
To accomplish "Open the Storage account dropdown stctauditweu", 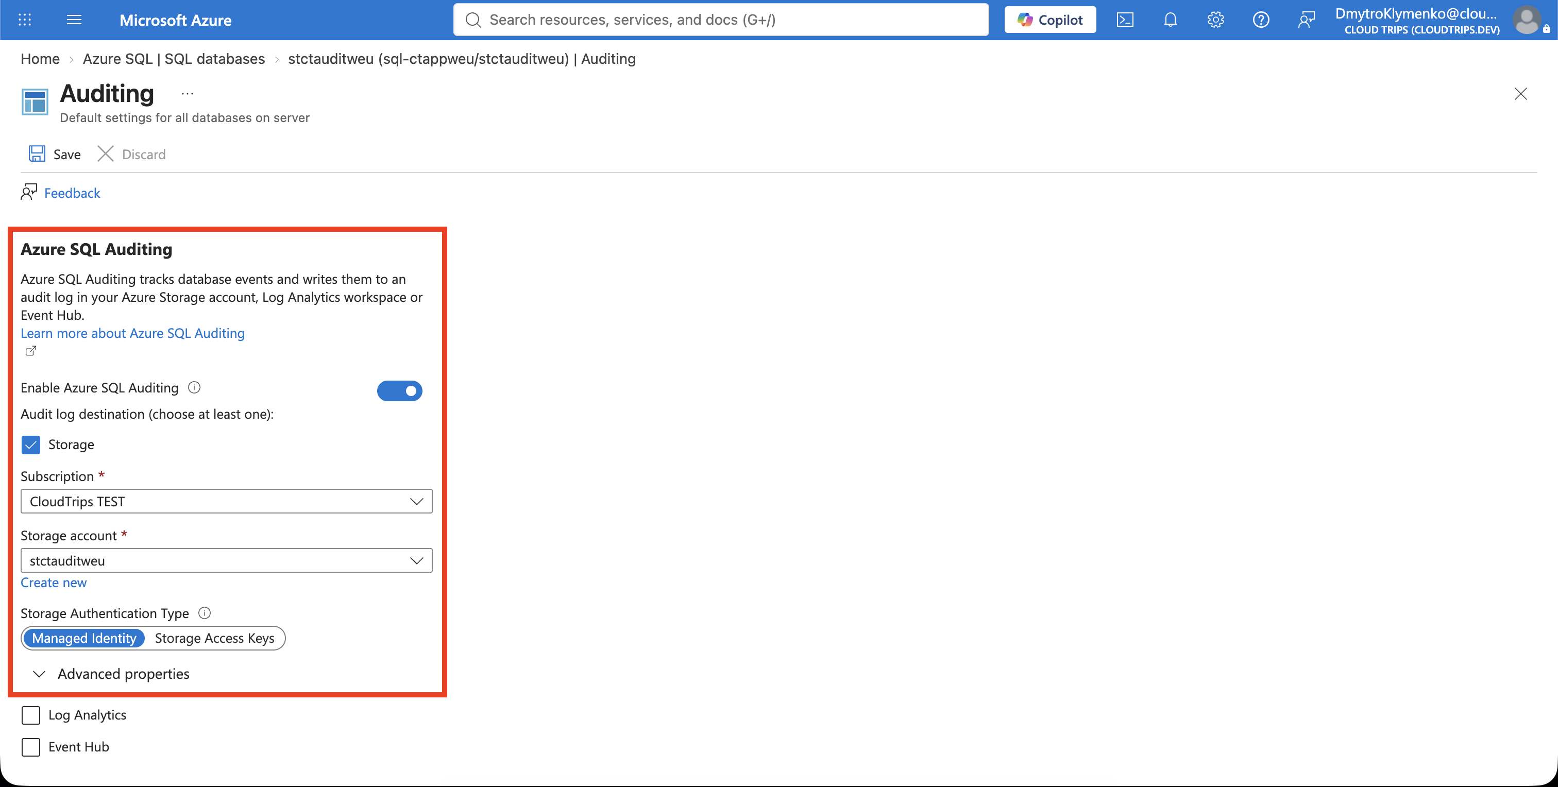I will pos(226,560).
